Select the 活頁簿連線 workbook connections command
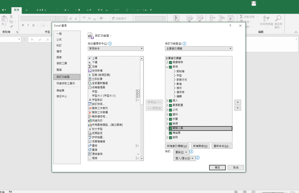The height and width of the screenshot is (193, 299). pyautogui.click(x=97, y=141)
